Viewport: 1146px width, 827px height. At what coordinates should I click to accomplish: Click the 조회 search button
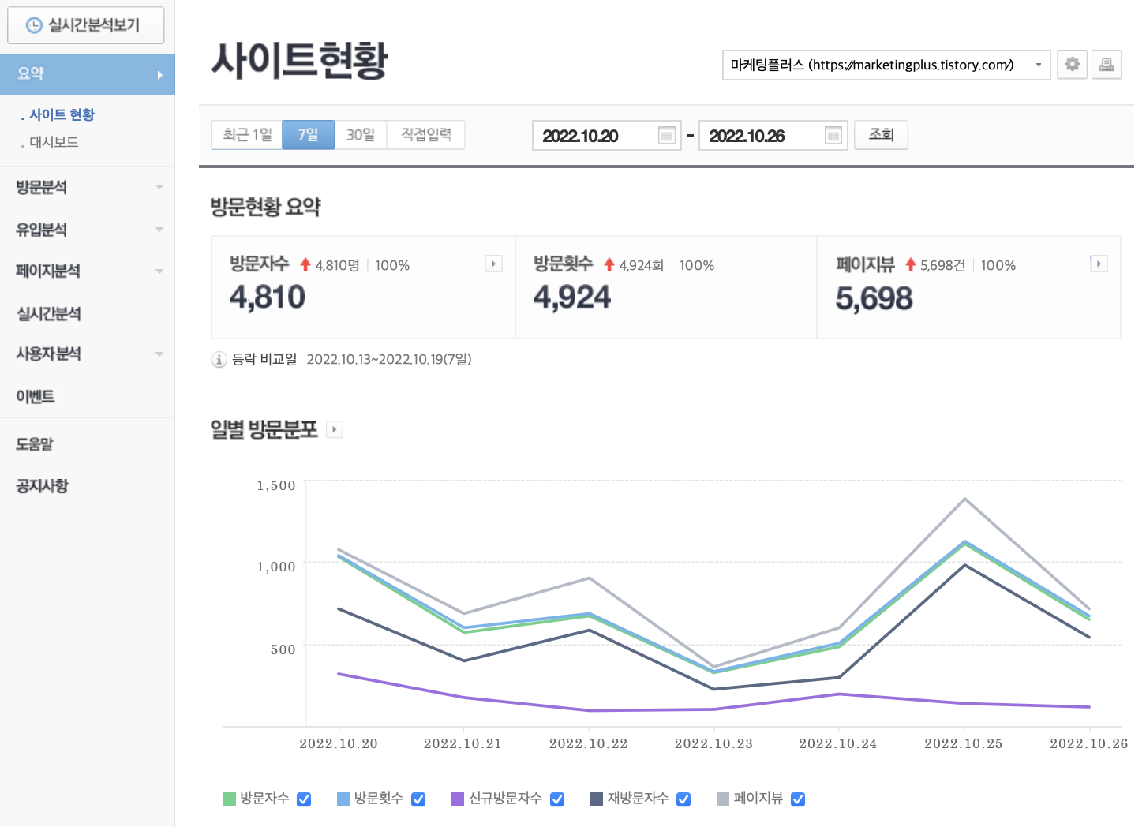coord(881,134)
